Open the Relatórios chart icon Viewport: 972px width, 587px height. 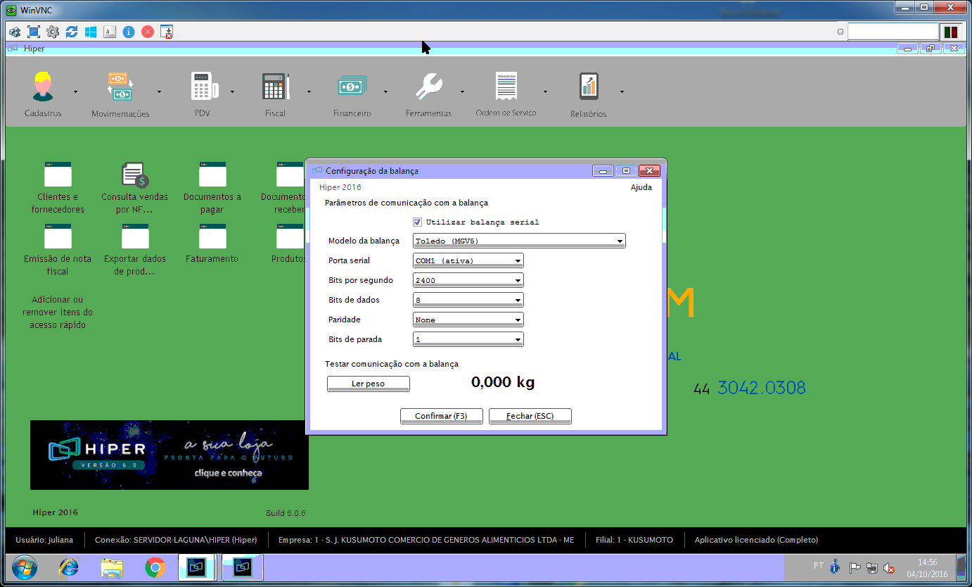pyautogui.click(x=588, y=87)
